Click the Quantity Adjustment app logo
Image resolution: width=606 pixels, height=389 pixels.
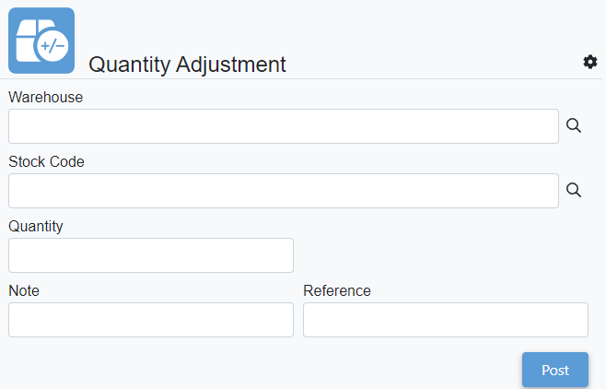coord(41,41)
